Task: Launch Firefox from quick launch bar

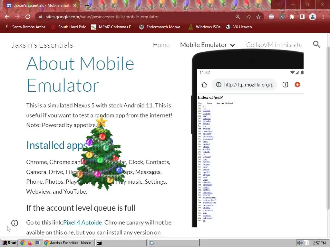Action: (30, 243)
